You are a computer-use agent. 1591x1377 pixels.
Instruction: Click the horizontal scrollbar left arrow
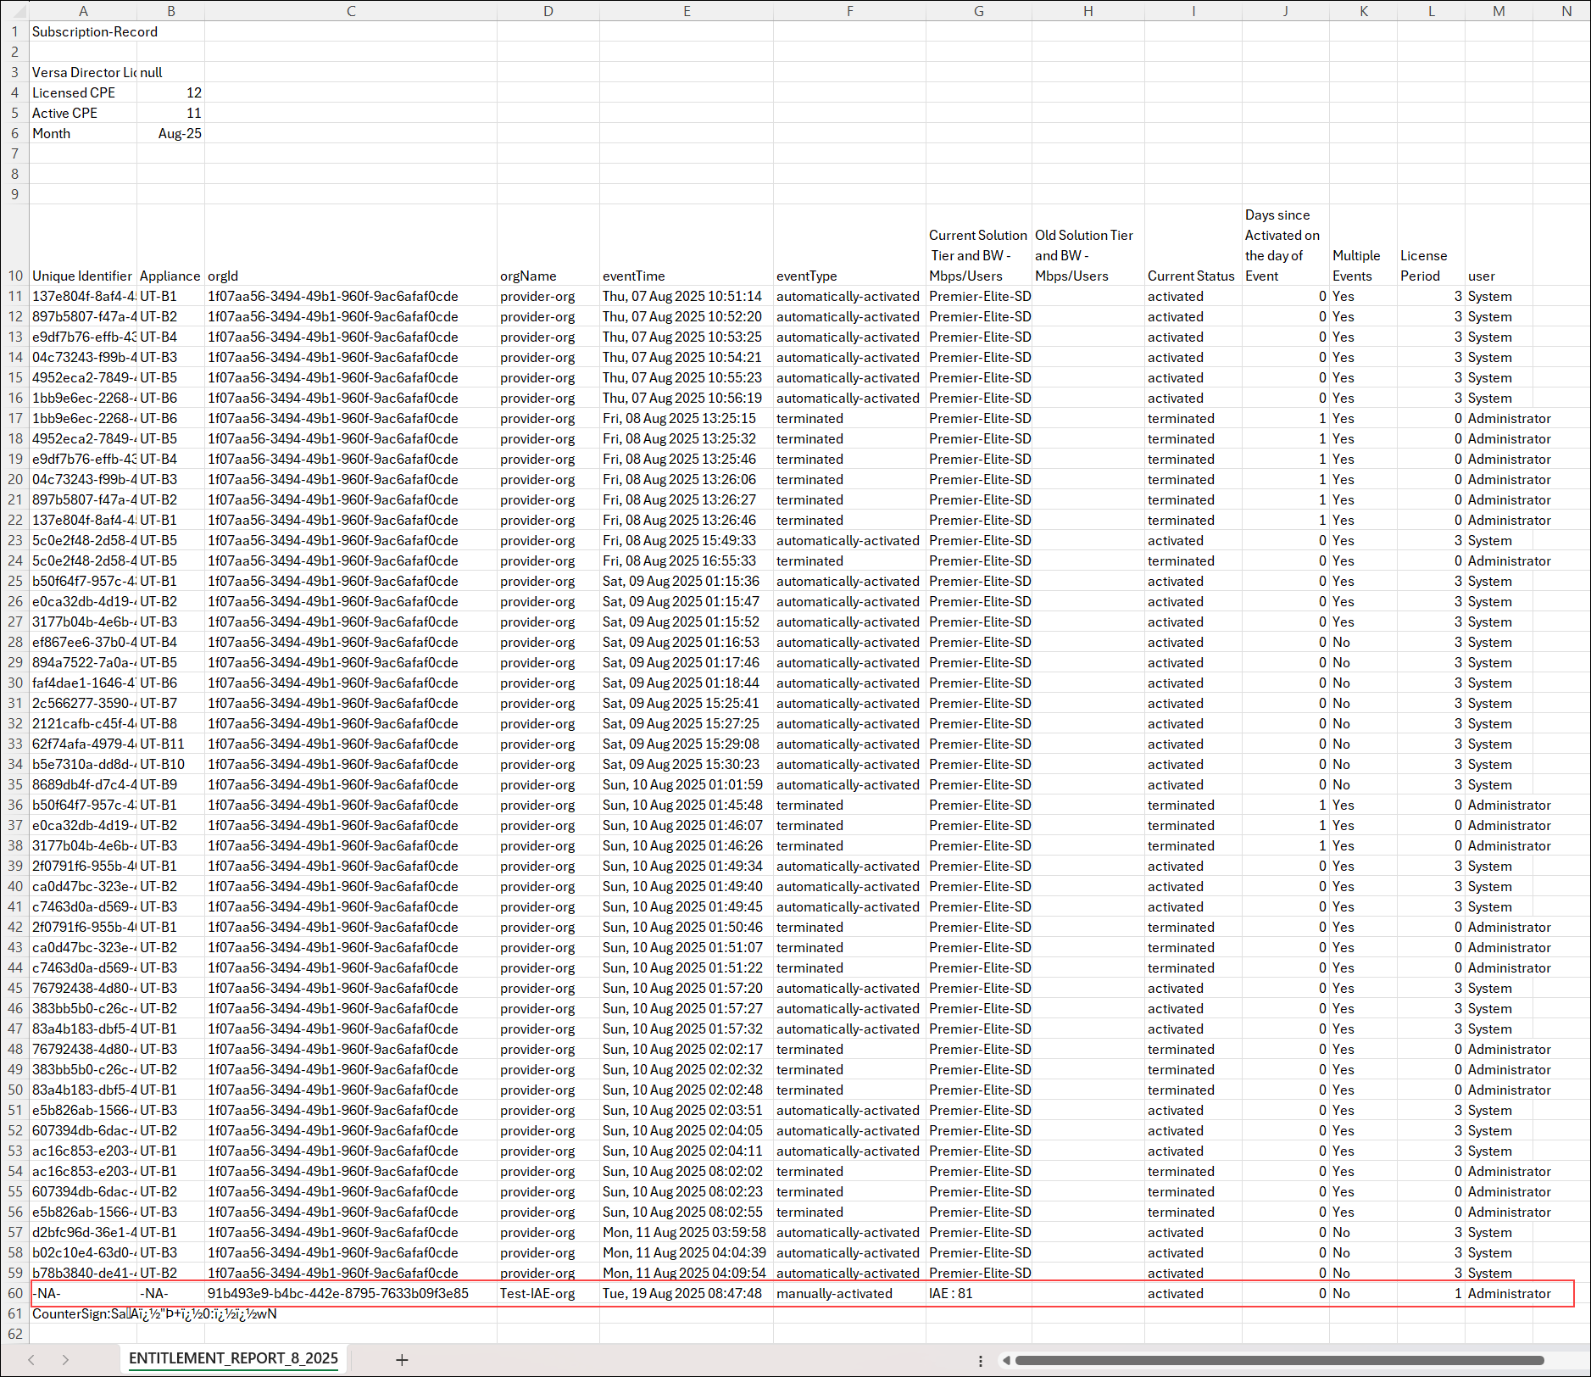click(x=1006, y=1360)
